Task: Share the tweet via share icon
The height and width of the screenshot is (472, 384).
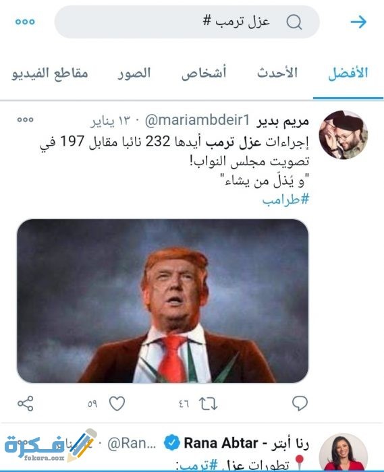Action: tap(25, 404)
